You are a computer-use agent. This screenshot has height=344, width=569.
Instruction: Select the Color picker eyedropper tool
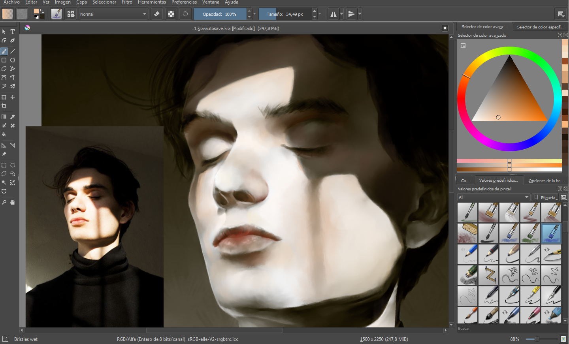tap(13, 117)
